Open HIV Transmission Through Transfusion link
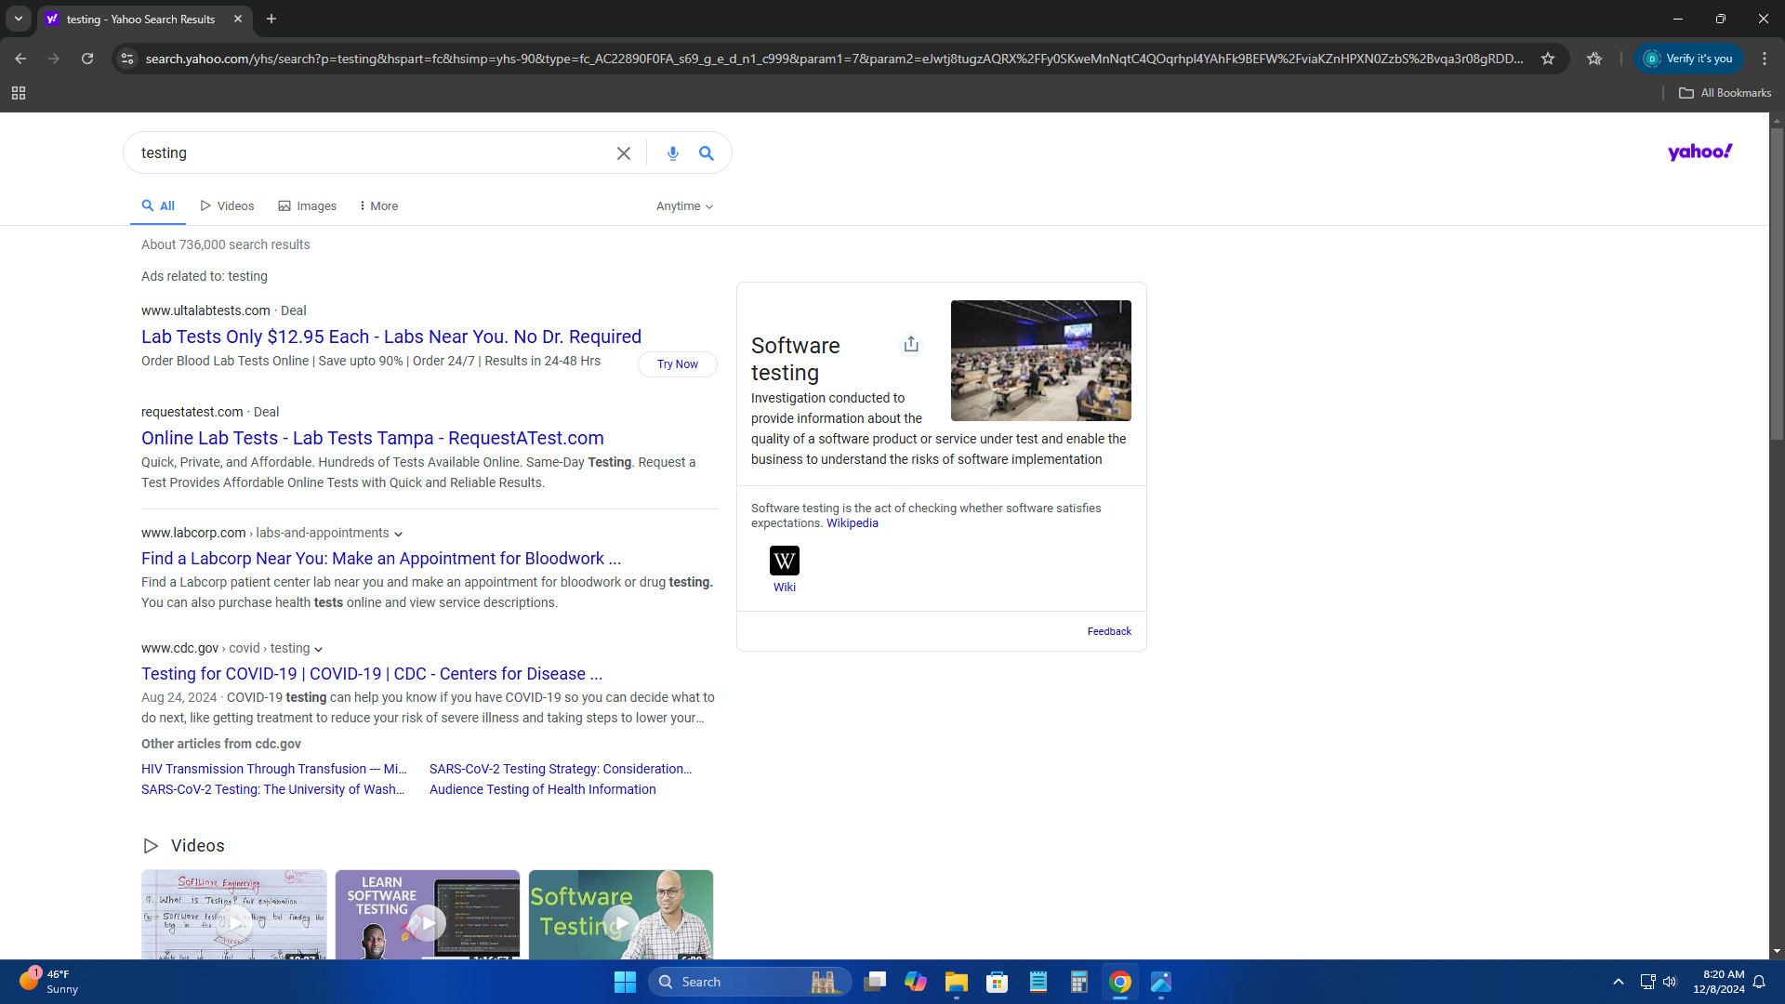Screen dimensions: 1785x1004 274,769
